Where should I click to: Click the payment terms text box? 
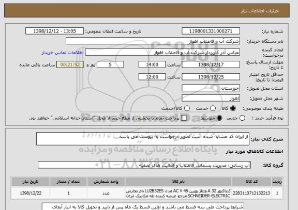[x=143, y=206]
